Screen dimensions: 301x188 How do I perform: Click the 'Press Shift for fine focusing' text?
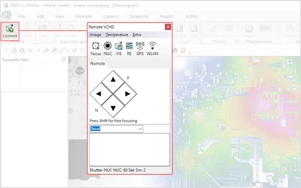(113, 121)
